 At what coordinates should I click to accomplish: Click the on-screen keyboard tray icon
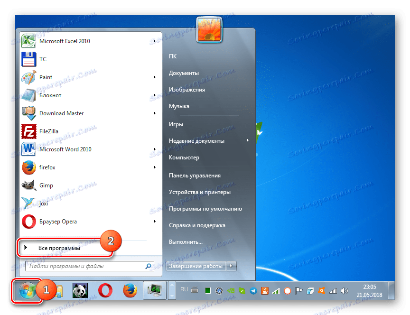pyautogui.click(x=195, y=290)
